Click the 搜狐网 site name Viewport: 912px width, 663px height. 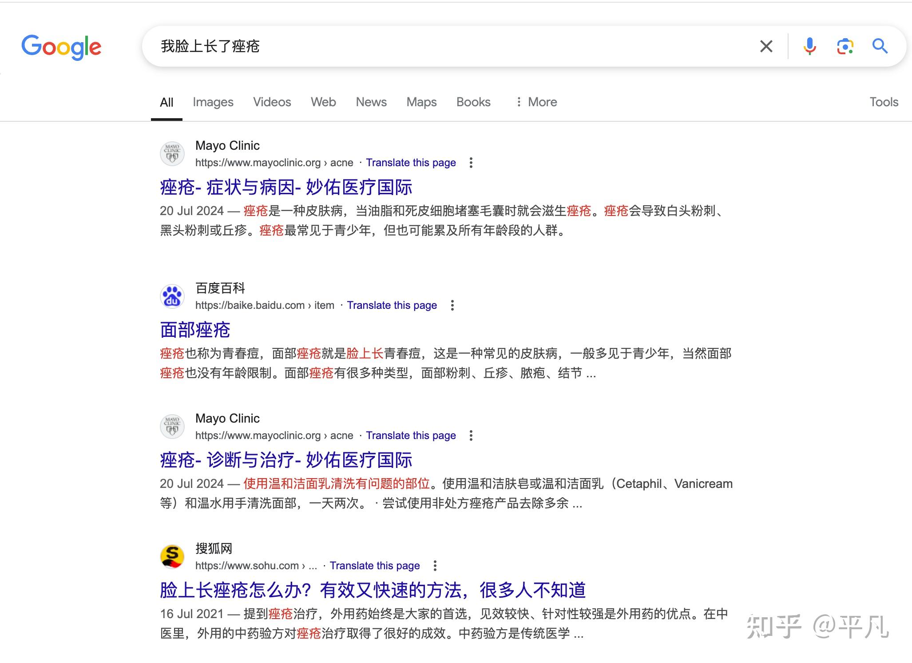coord(214,549)
